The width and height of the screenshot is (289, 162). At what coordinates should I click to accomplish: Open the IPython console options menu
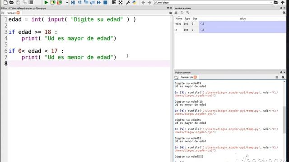click(x=283, y=77)
